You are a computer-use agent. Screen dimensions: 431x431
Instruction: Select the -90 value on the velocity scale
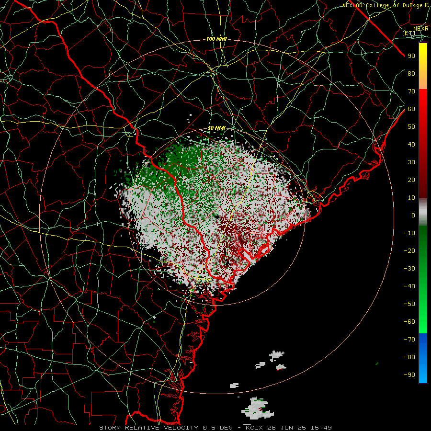[x=409, y=375]
